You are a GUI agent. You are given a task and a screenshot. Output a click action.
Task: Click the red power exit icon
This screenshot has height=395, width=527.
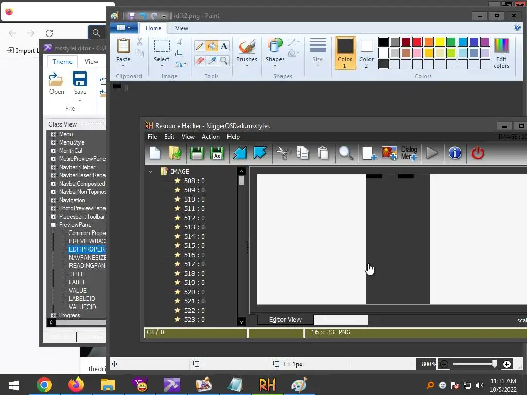coord(478,153)
